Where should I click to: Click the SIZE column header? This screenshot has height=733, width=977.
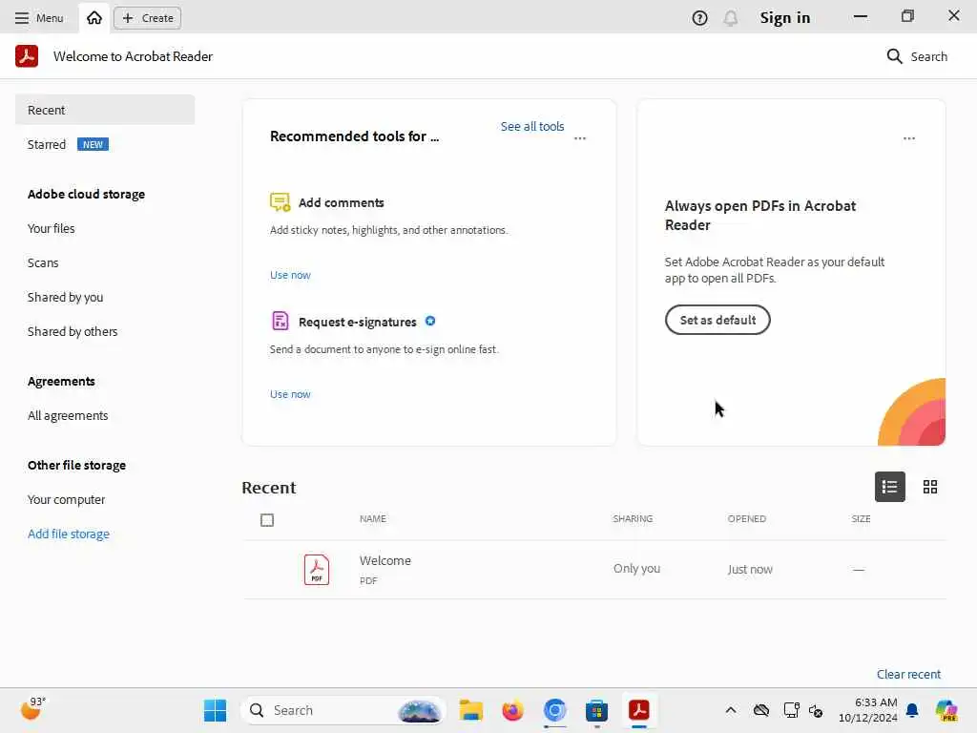click(862, 518)
